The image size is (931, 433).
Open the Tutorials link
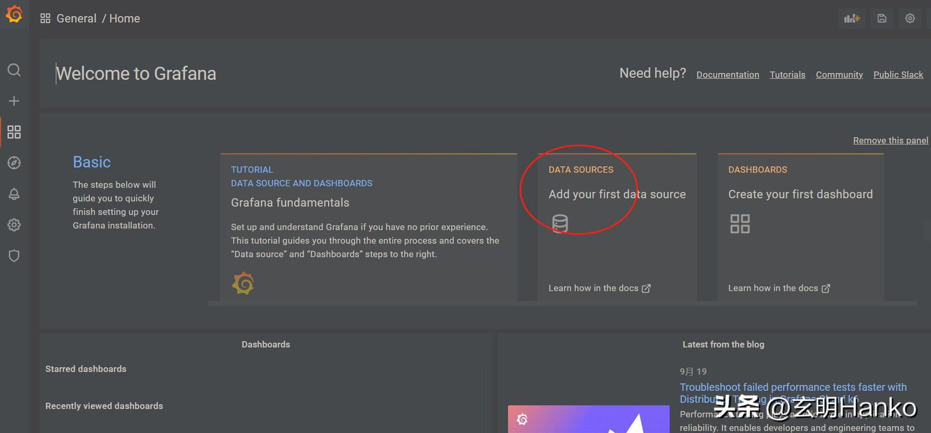pyautogui.click(x=788, y=75)
